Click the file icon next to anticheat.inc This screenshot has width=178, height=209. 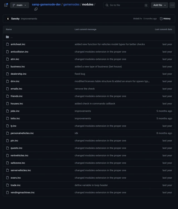8,44
